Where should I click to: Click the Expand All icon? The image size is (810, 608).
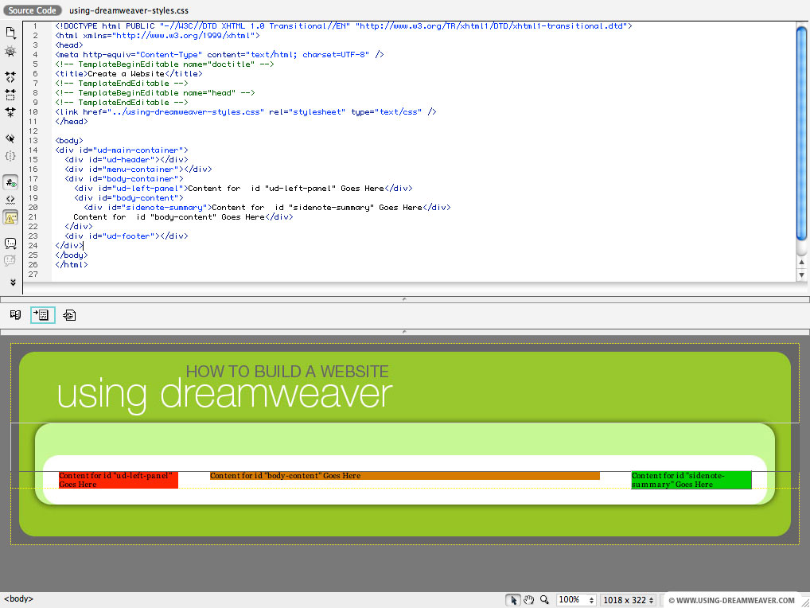point(10,111)
